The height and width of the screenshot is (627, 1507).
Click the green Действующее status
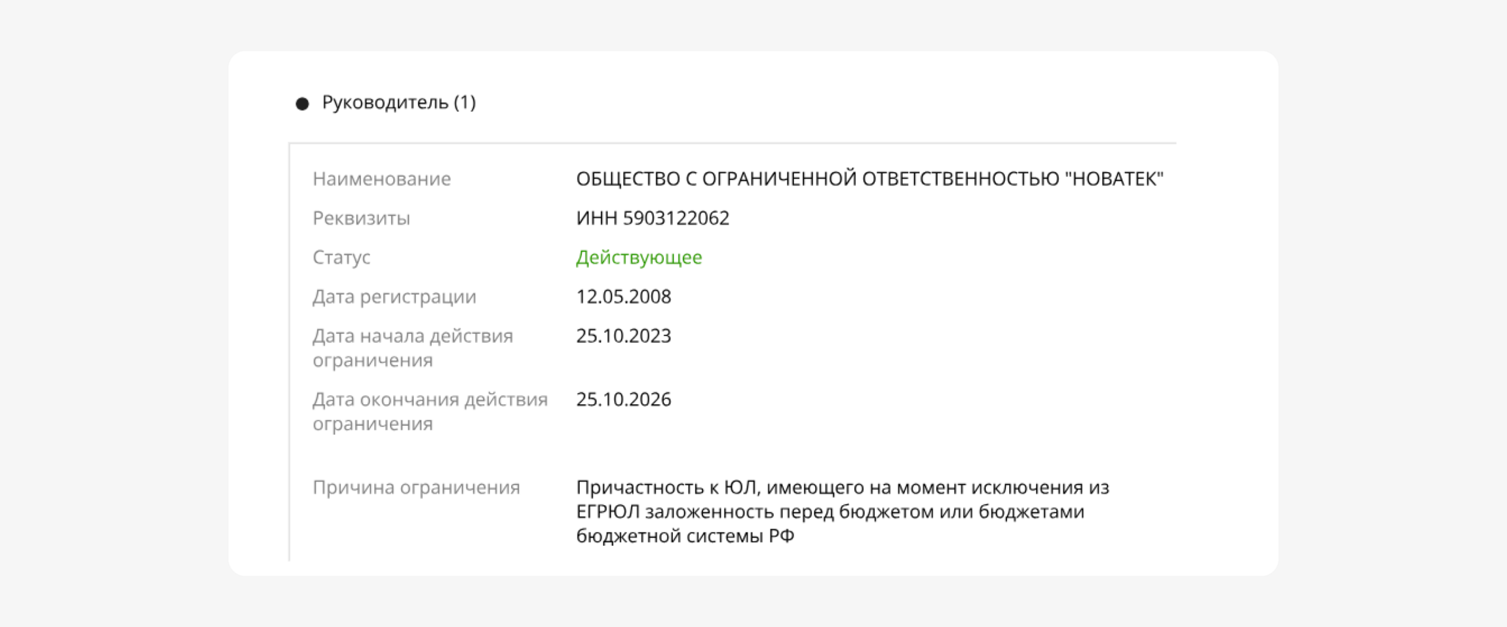(x=639, y=257)
